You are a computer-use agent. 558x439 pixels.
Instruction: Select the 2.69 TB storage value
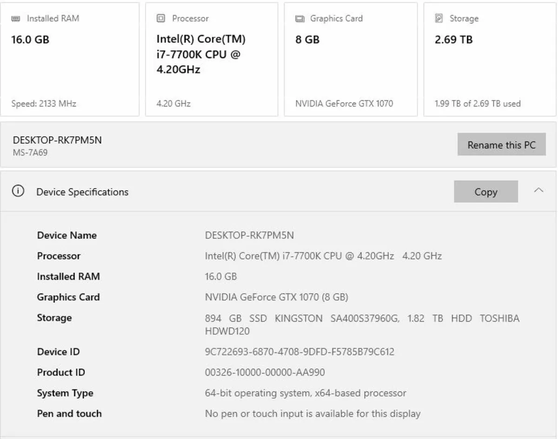(454, 39)
